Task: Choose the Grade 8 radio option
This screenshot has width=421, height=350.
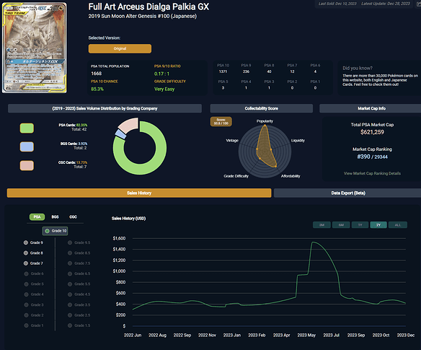Action: tap(33, 253)
